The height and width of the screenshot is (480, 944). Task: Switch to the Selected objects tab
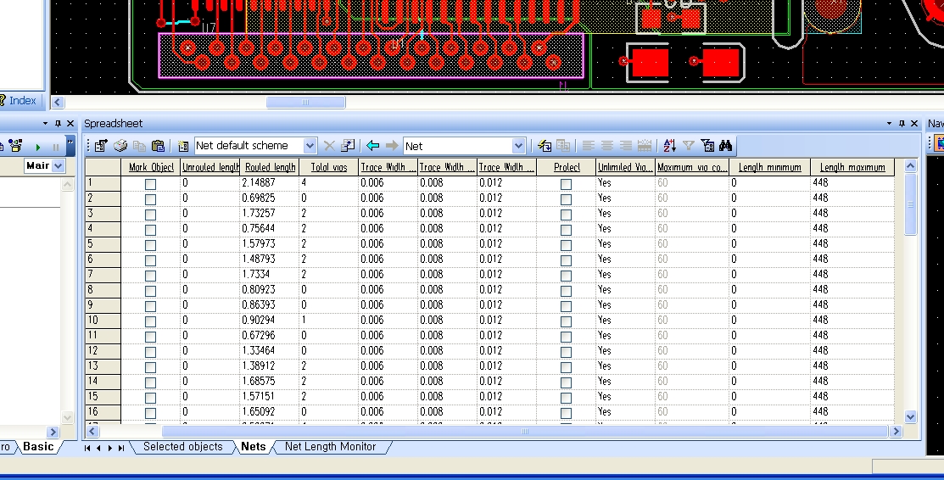point(182,447)
